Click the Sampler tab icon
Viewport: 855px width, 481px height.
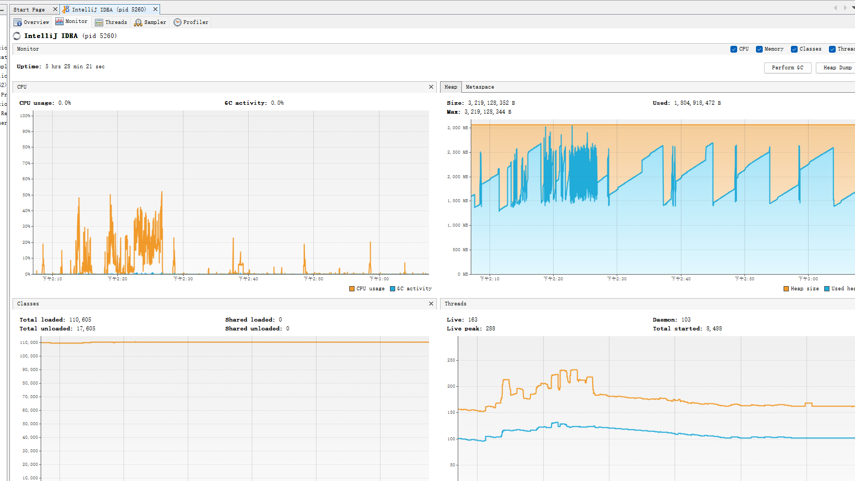(138, 22)
